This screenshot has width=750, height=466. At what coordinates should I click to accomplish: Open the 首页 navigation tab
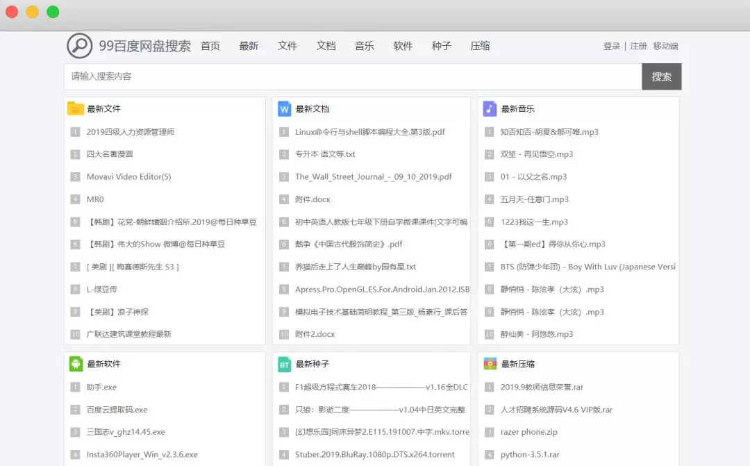point(210,46)
